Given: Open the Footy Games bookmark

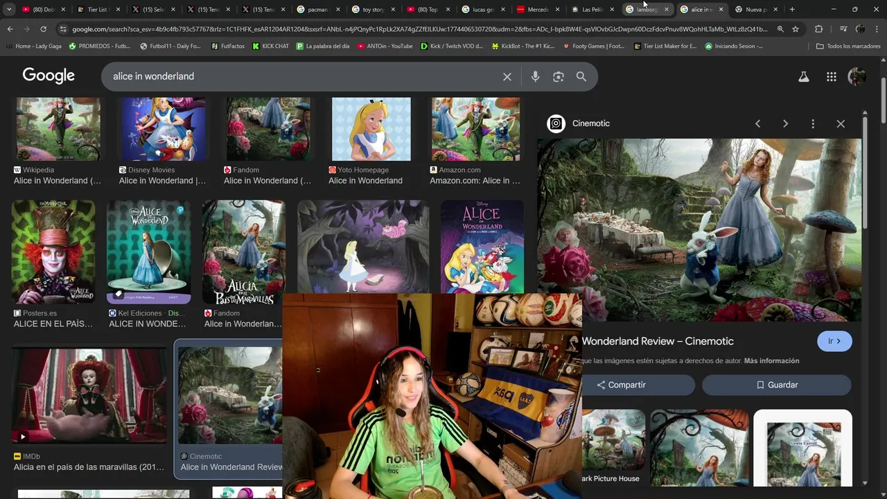Looking at the screenshot, I should [593, 46].
